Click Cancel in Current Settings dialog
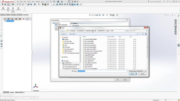This screenshot has width=180, height=101. coord(125,80)
